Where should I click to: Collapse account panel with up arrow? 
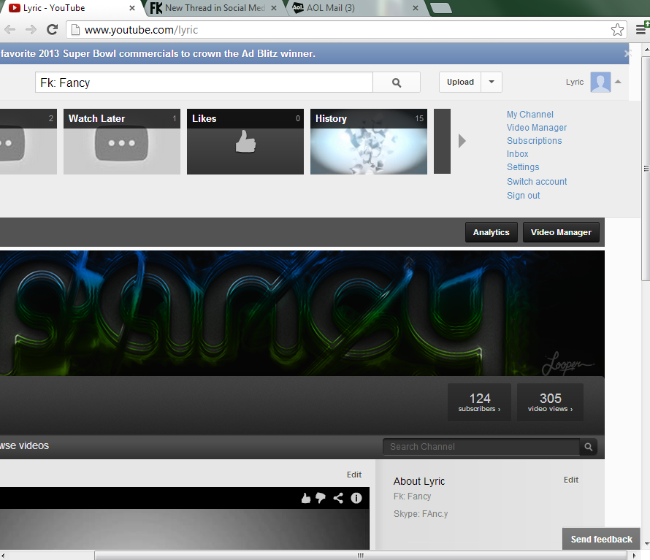point(618,82)
